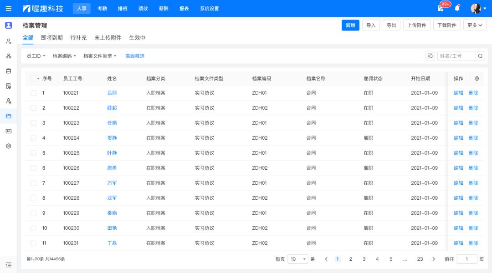Click the magnifier search icon beside 姓名/工号
This screenshot has height=273, width=492.
[480, 56]
